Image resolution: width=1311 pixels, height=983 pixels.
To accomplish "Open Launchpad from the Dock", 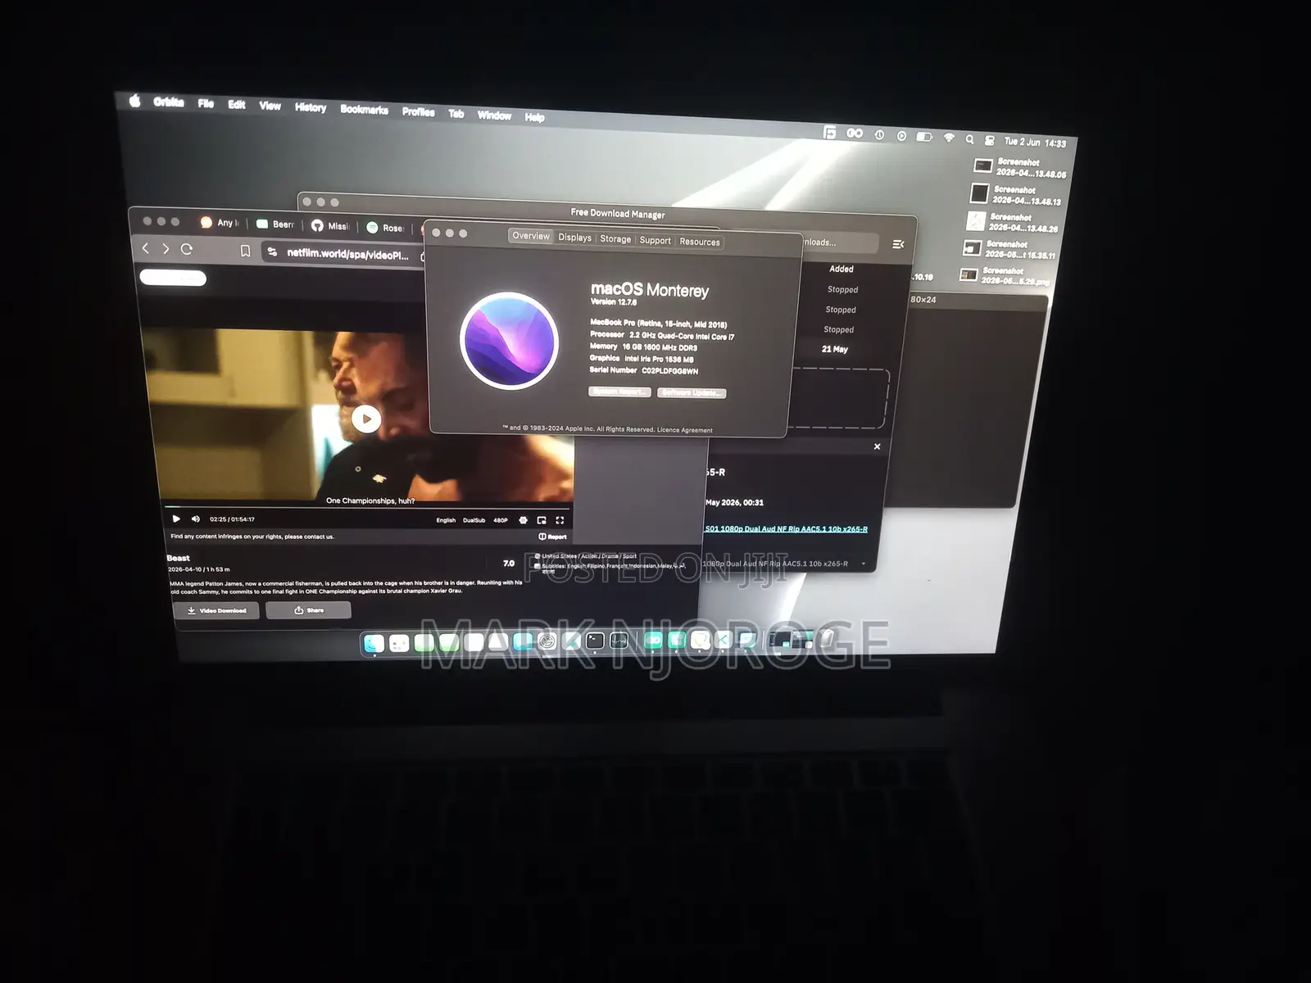I will point(399,644).
